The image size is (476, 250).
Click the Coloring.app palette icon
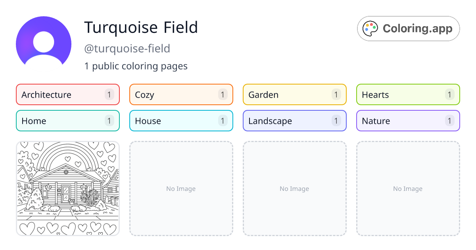pos(370,28)
